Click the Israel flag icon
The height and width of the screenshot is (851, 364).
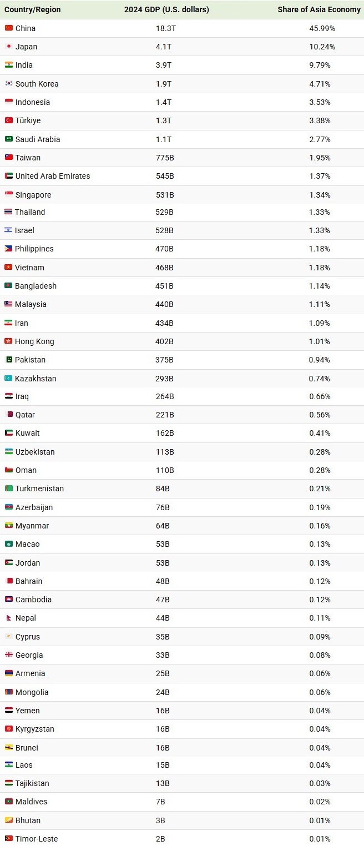click(8, 230)
